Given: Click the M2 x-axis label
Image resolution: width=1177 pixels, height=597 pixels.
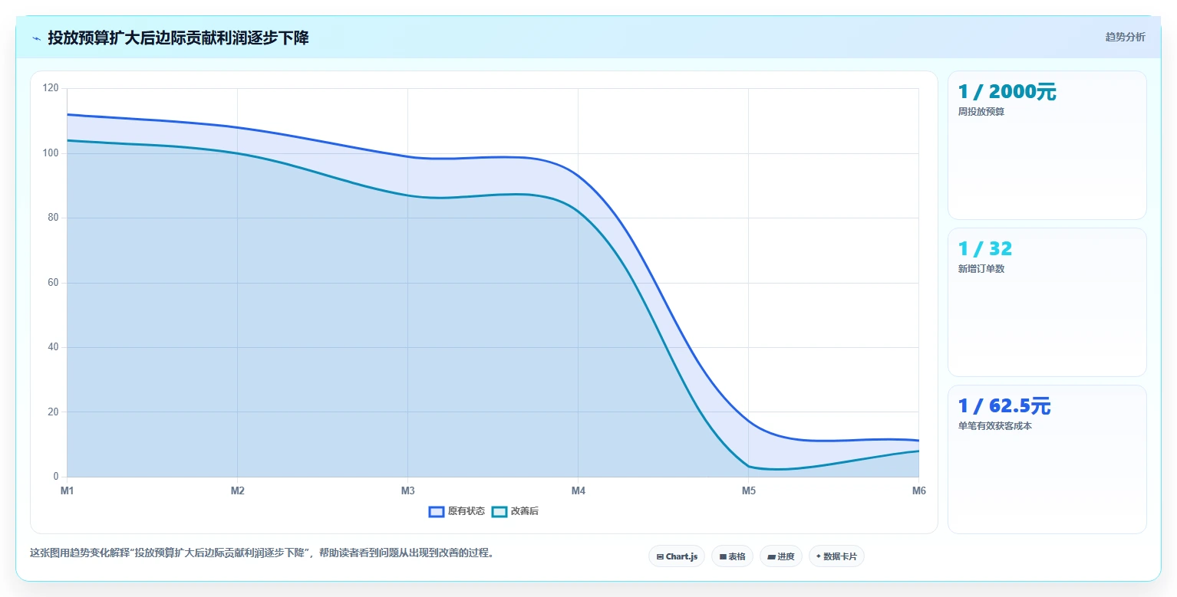Looking at the screenshot, I should click(x=237, y=490).
